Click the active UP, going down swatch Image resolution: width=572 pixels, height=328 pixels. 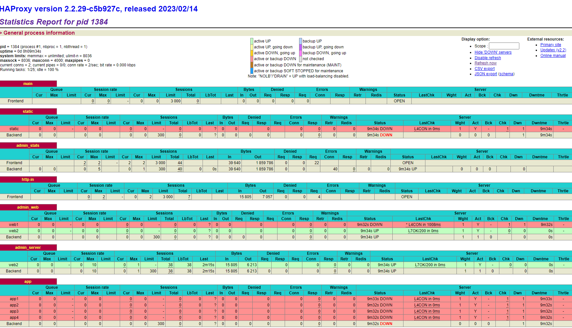[252, 47]
